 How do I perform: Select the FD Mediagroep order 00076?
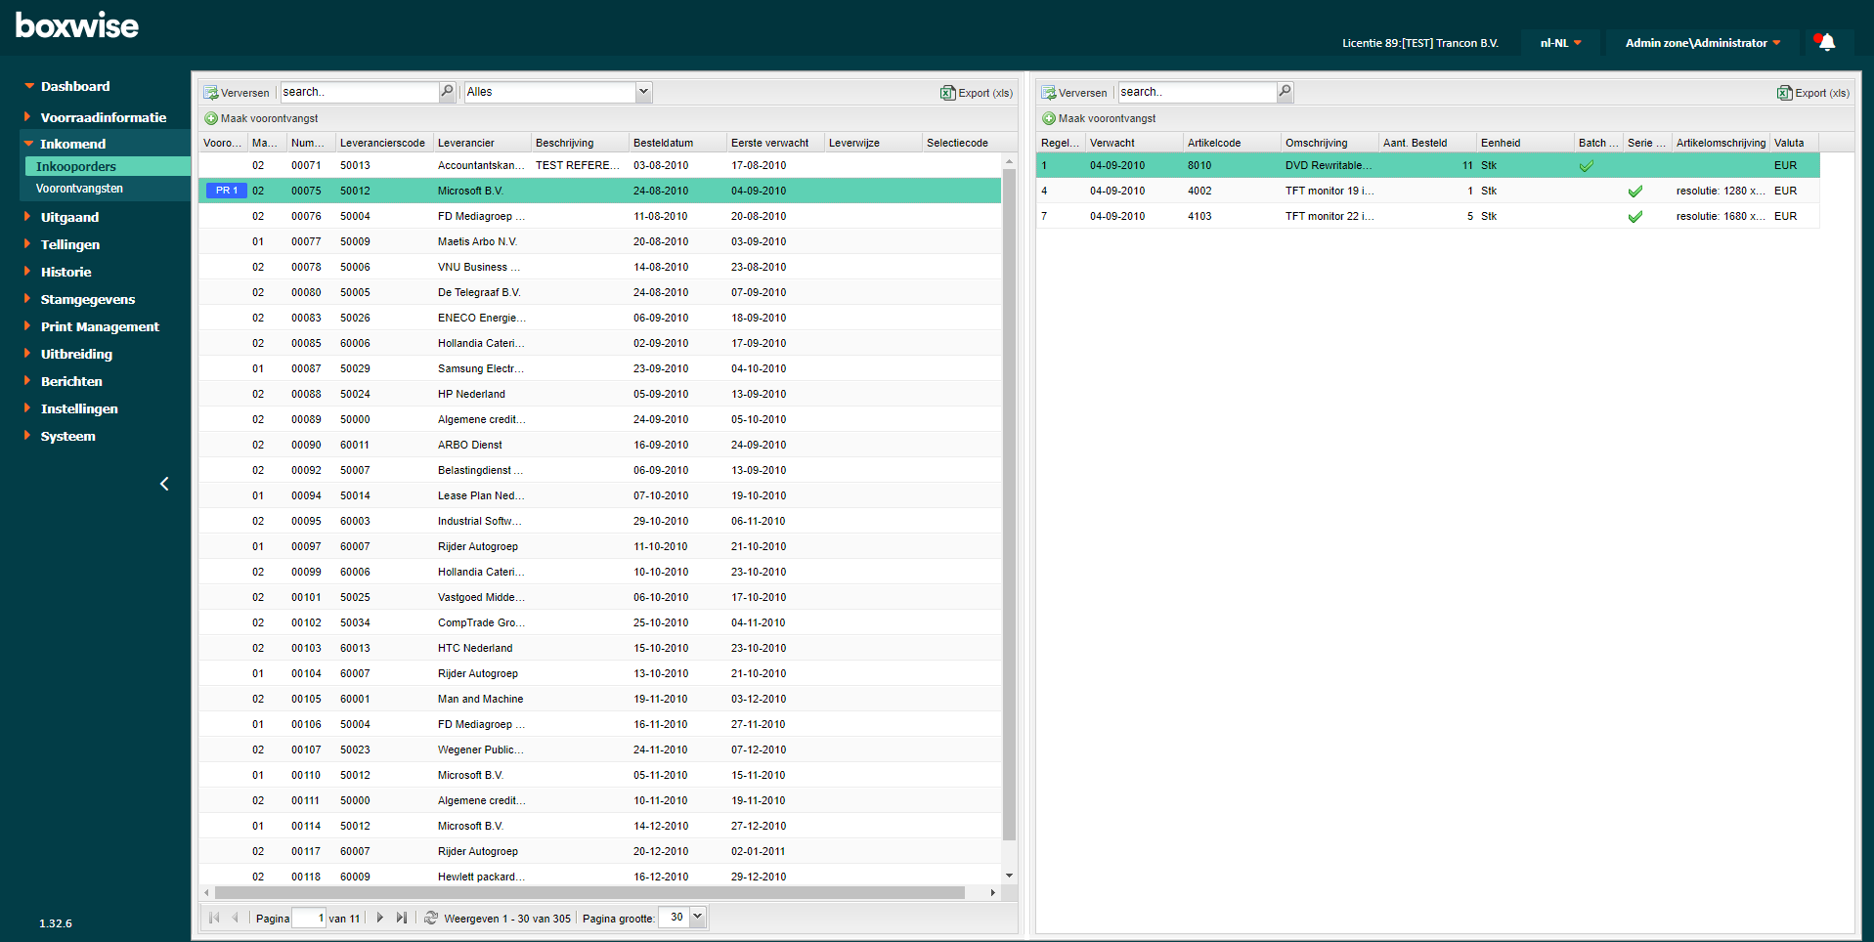point(600,216)
